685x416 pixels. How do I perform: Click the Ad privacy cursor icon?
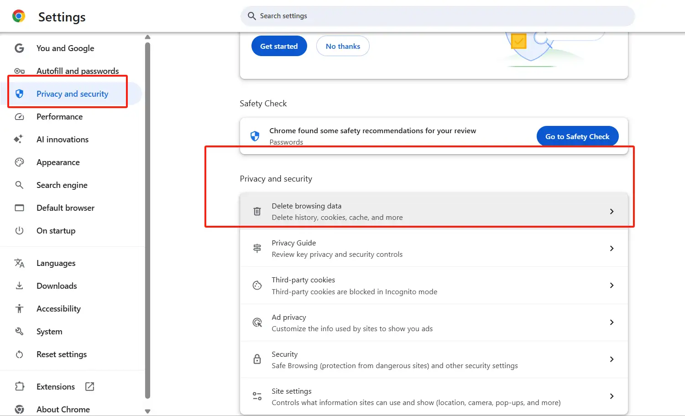point(257,322)
